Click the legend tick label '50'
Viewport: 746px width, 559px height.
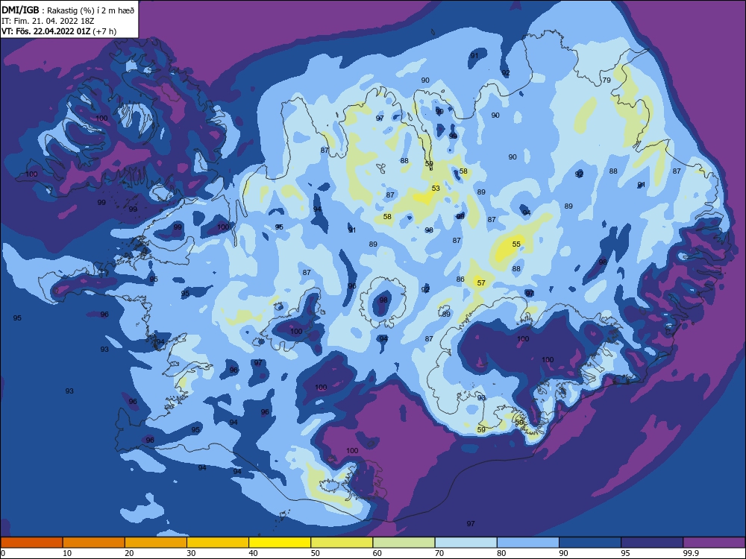click(x=315, y=553)
